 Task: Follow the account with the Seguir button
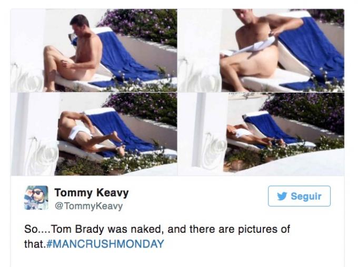point(299,196)
